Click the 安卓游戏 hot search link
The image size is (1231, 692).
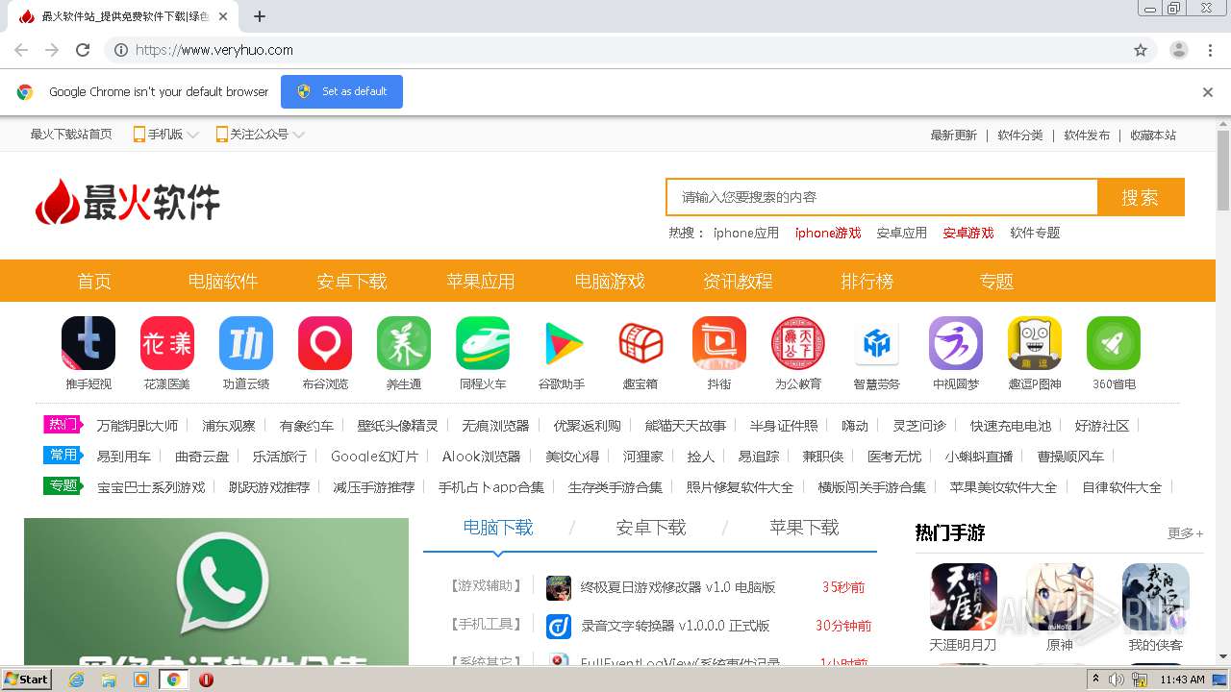pyautogui.click(x=968, y=233)
